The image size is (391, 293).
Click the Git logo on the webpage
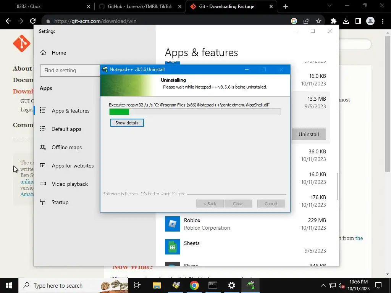(22, 43)
